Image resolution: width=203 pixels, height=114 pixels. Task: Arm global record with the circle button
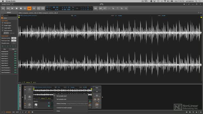[21, 9]
